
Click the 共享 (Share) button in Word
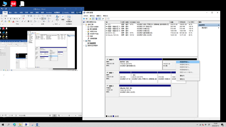click(79, 13)
